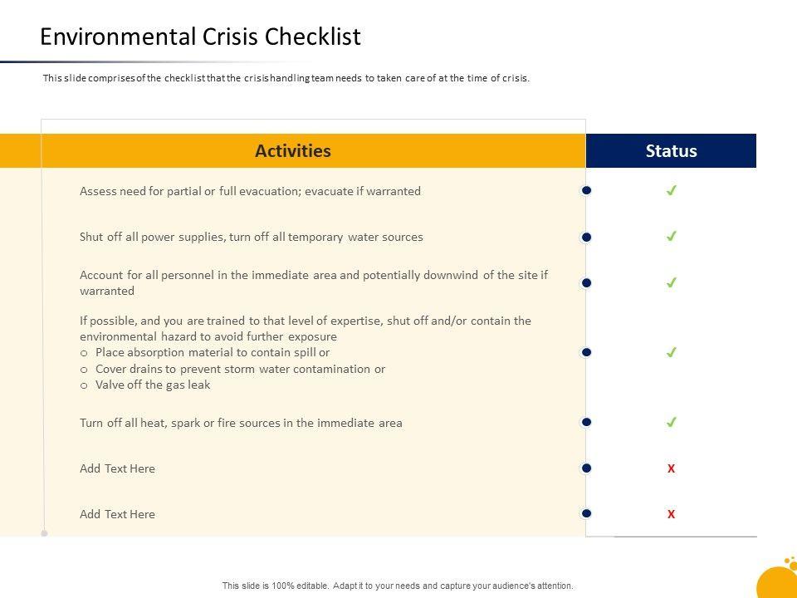Click 'Valve off the gas leak' bullet
This screenshot has width=797, height=598.
(x=153, y=385)
